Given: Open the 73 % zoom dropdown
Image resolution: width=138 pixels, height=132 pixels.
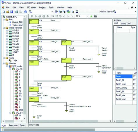Looking at the screenshot, I should [87, 16].
